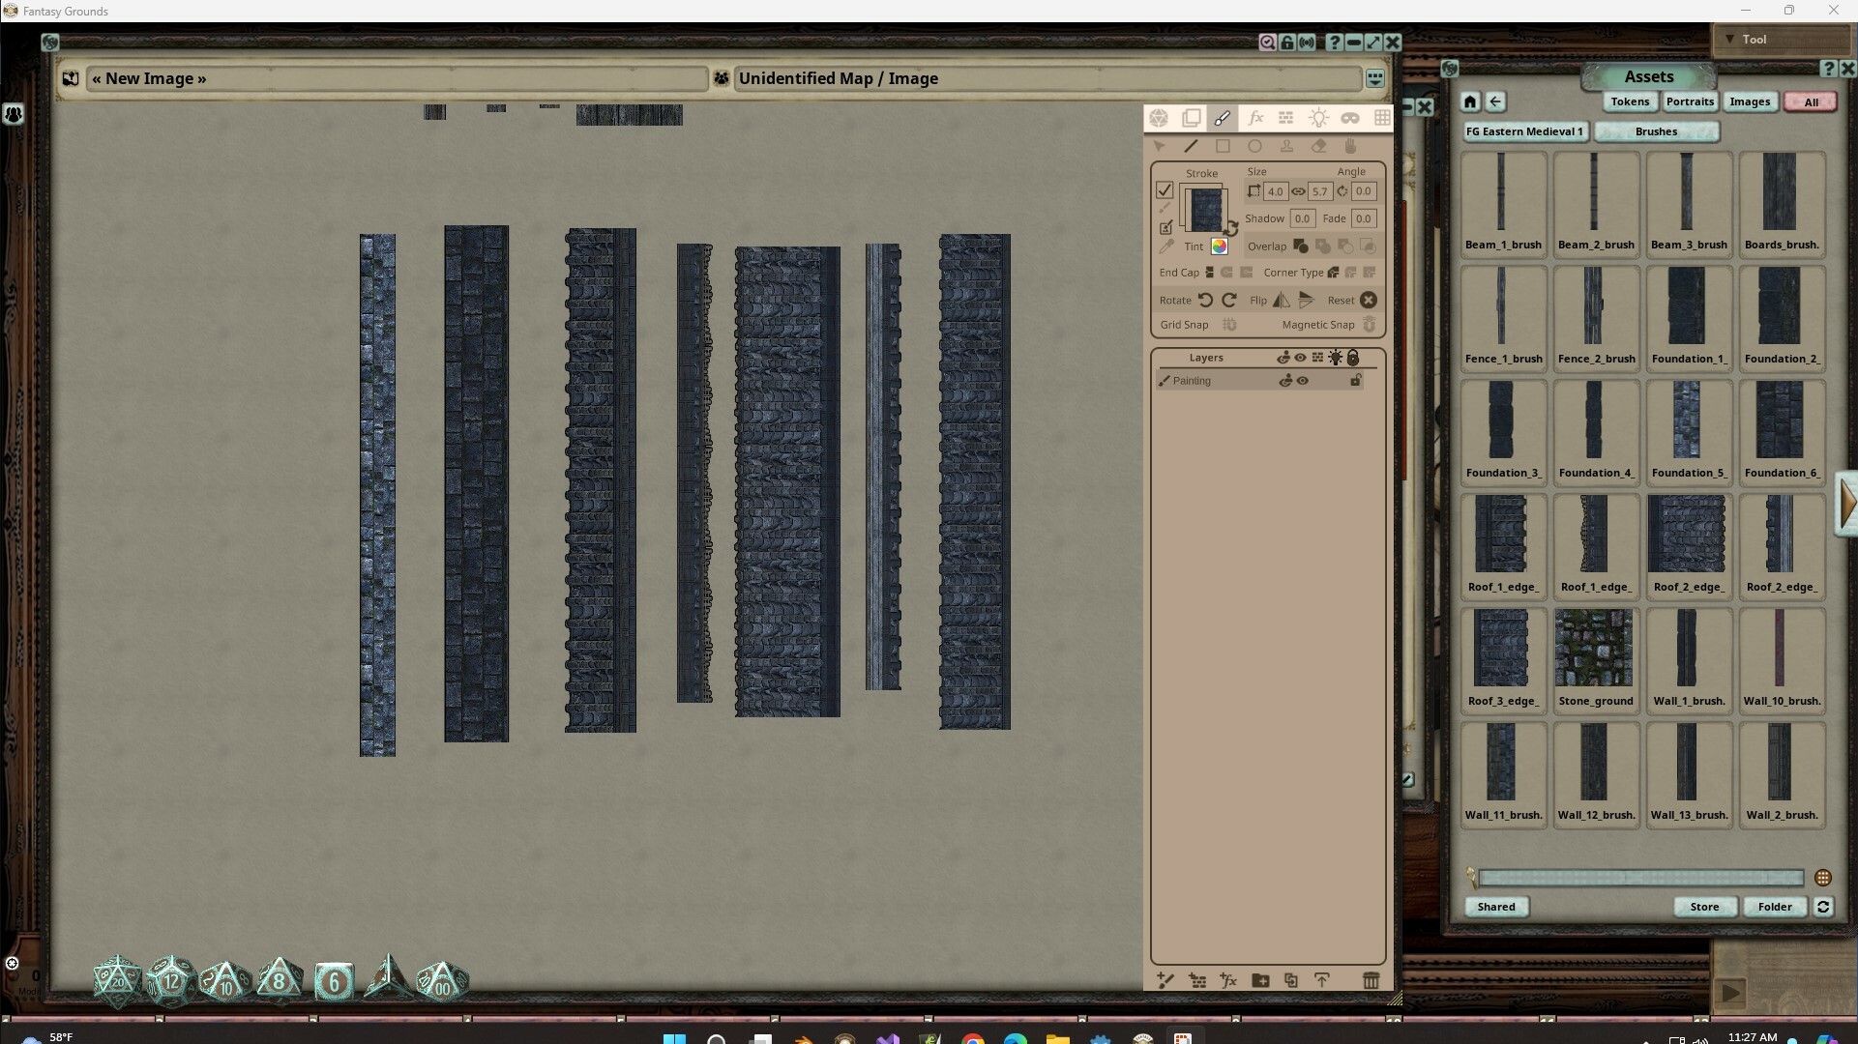Rotate the brush counterclockwise

click(x=1205, y=301)
